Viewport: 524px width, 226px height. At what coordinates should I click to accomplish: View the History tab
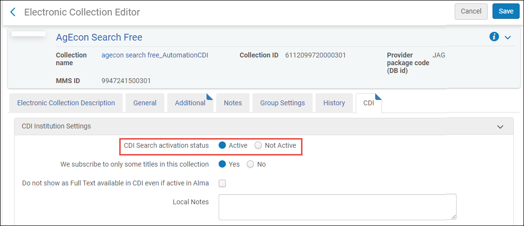pos(334,103)
